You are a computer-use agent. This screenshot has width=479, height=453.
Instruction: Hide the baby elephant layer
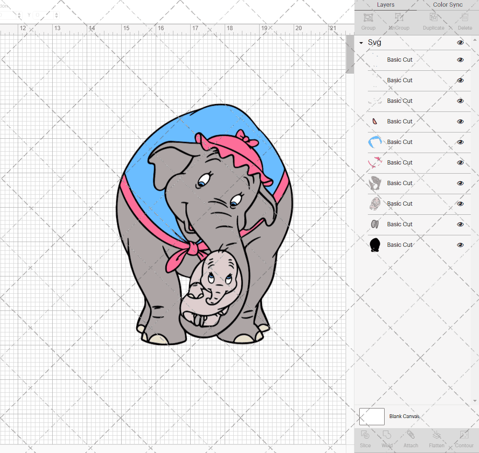(460, 204)
